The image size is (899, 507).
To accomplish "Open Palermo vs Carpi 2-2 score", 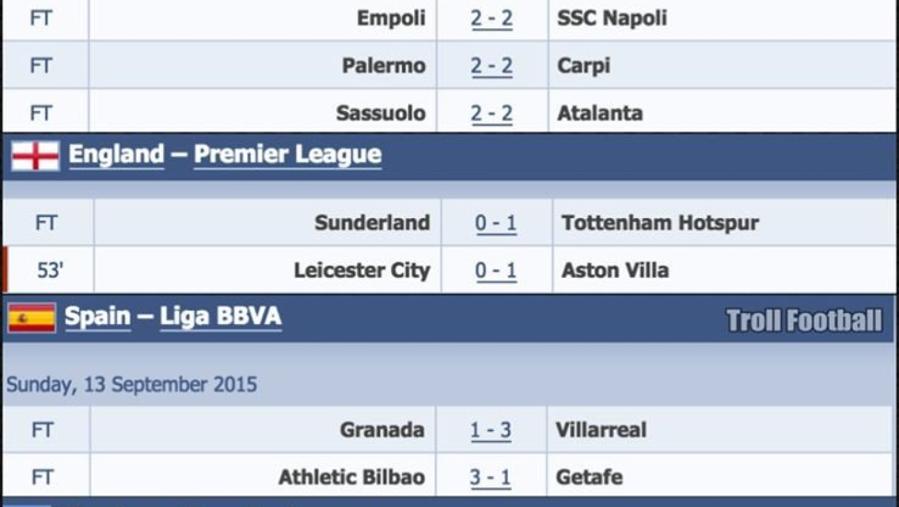I will (492, 66).
